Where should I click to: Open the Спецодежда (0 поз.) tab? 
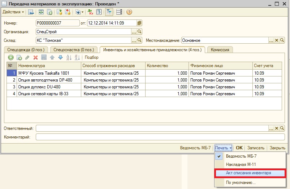coord(26,50)
